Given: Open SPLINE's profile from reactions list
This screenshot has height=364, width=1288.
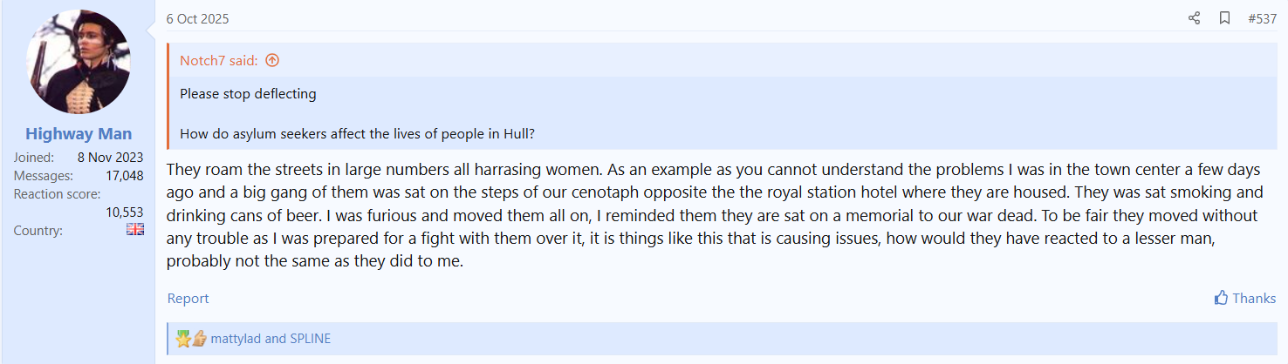Looking at the screenshot, I should pos(310,339).
